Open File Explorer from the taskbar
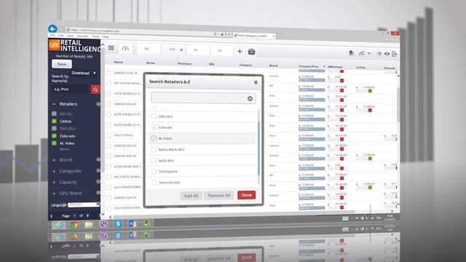The image size is (466, 262). coord(88,224)
